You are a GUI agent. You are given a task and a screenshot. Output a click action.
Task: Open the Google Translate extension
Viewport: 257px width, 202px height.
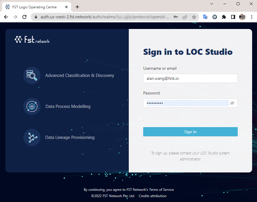click(206, 17)
